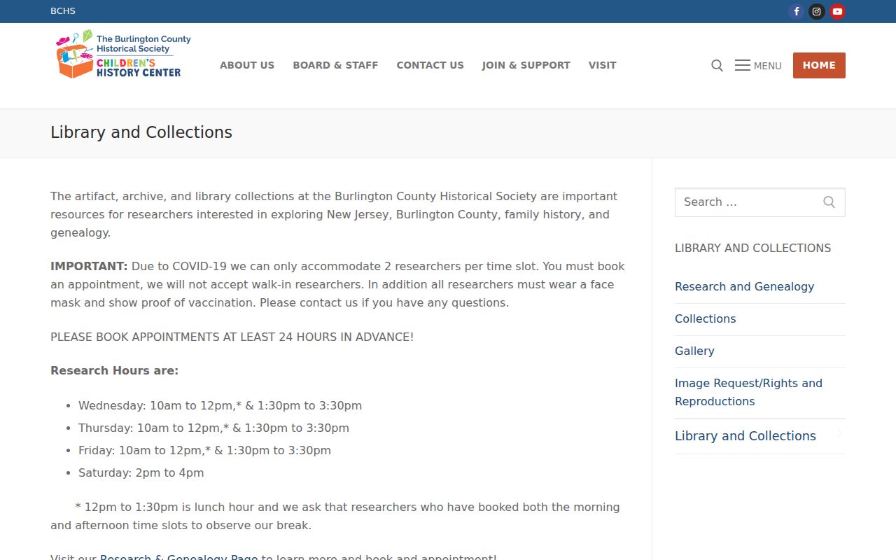Open the Collections sidebar link
Viewport: 896px width, 560px height.
[705, 318]
